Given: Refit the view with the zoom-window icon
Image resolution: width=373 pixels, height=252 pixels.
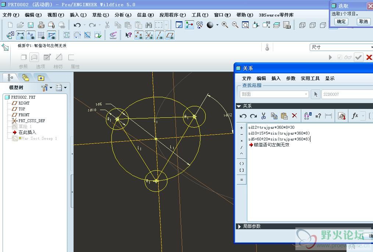Looking at the screenshot, I should coord(245,25).
